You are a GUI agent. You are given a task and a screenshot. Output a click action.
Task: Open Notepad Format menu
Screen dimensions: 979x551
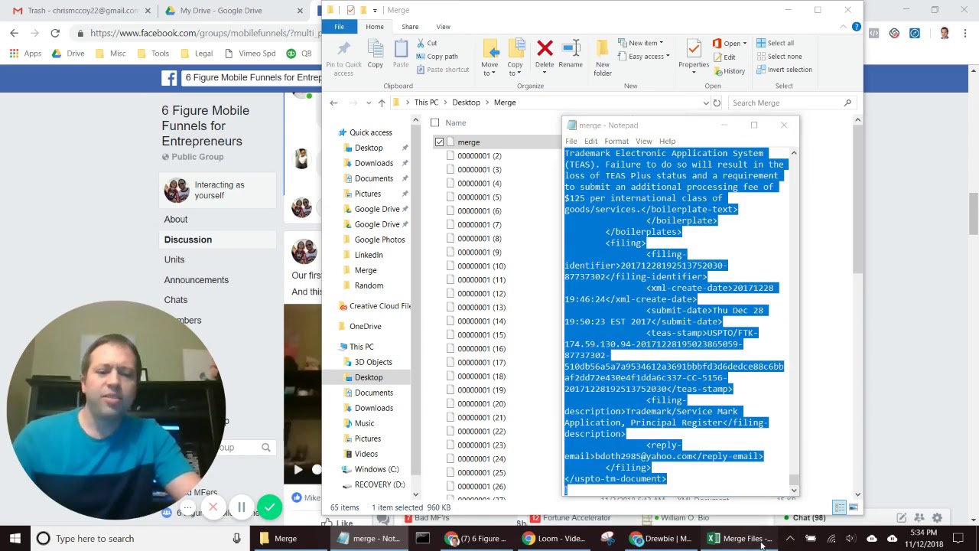point(616,141)
